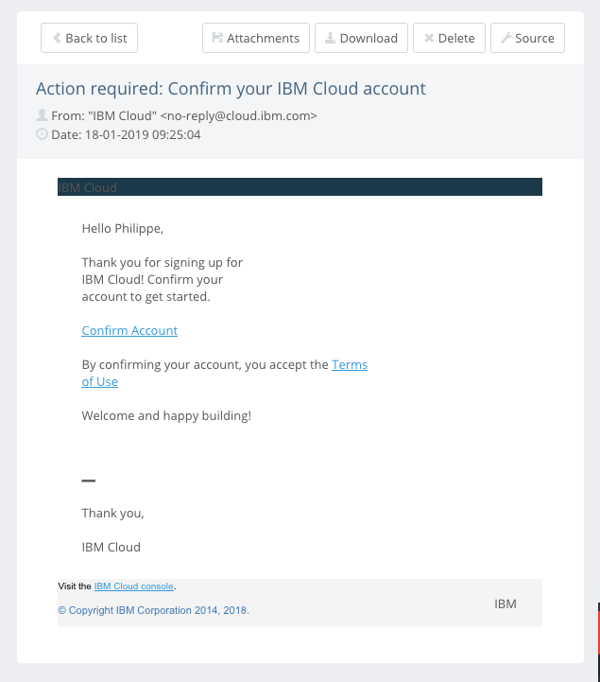Click the dash separator above Thank you

89,481
